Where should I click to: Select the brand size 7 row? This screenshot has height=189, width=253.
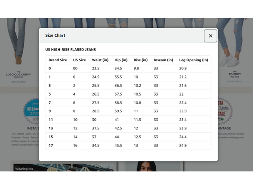pyautogui.click(x=128, y=102)
